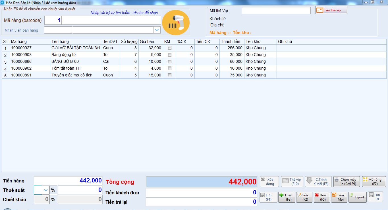Click the Cái unit cell

111,61
